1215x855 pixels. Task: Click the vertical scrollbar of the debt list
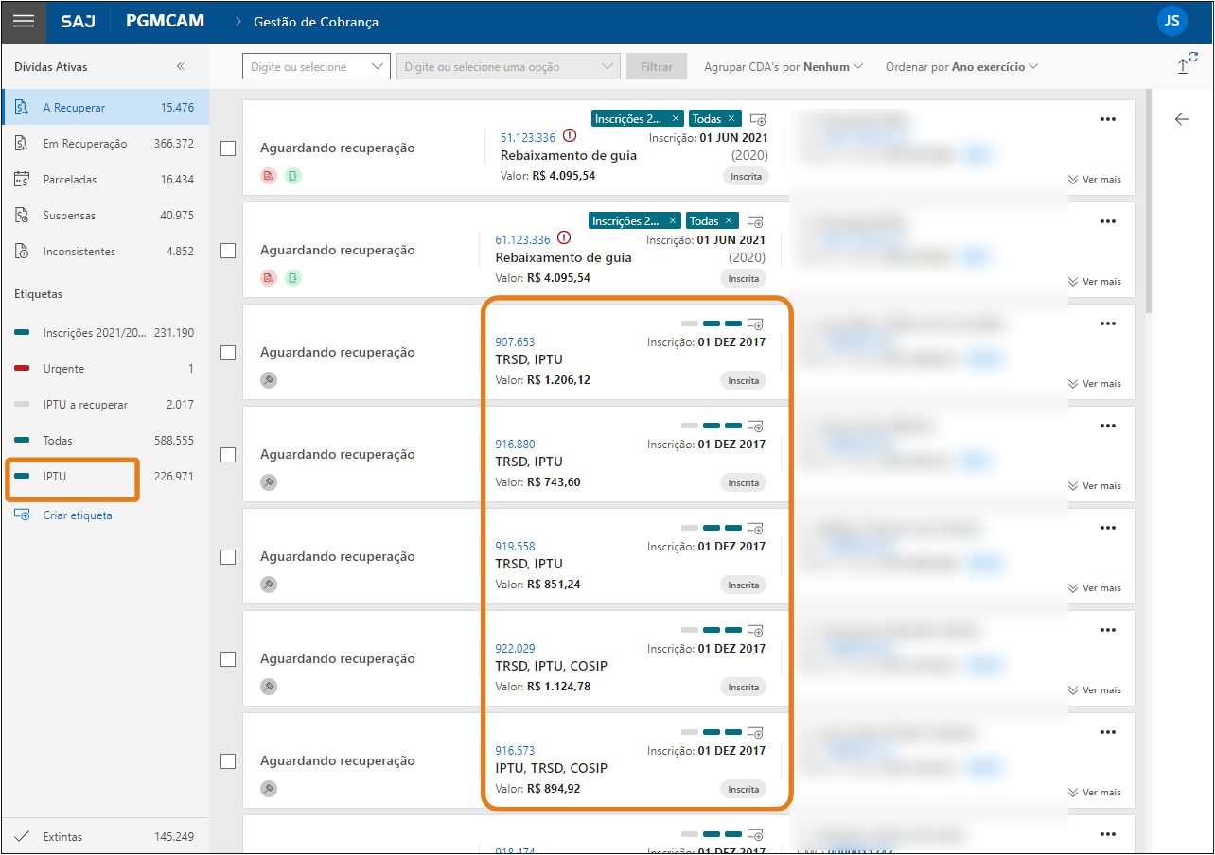[1149, 201]
